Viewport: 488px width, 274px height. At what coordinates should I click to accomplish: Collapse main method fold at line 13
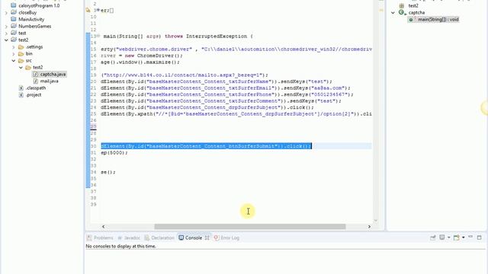(98, 36)
